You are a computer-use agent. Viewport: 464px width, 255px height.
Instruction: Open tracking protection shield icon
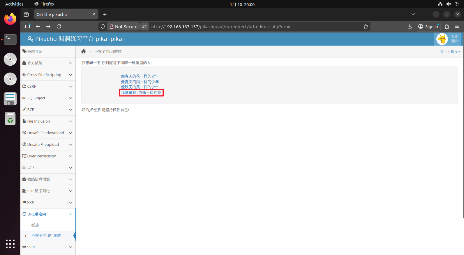click(103, 26)
